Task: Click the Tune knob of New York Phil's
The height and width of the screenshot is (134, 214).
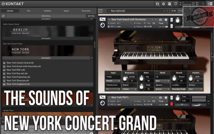Action: (x=177, y=99)
